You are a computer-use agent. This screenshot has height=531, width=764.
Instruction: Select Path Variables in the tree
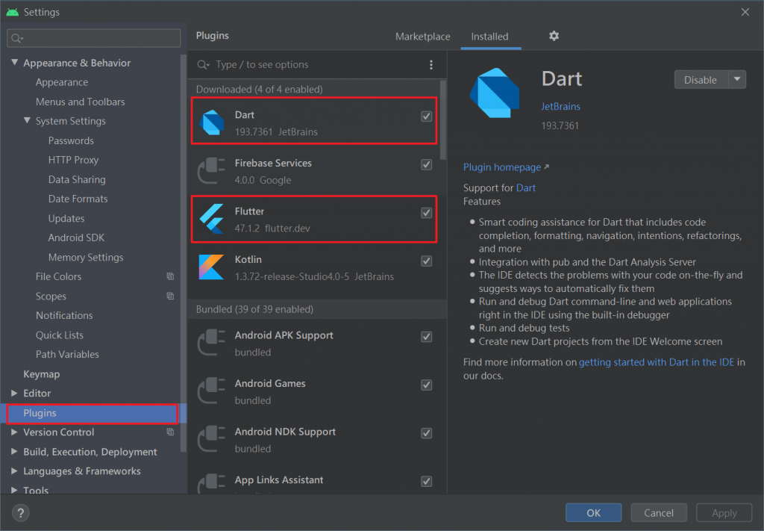tap(66, 355)
